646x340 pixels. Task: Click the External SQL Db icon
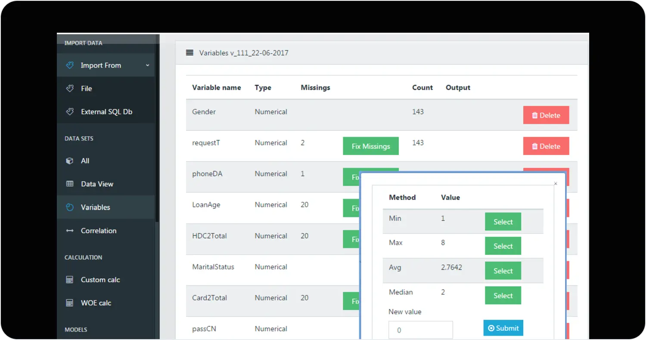point(70,111)
